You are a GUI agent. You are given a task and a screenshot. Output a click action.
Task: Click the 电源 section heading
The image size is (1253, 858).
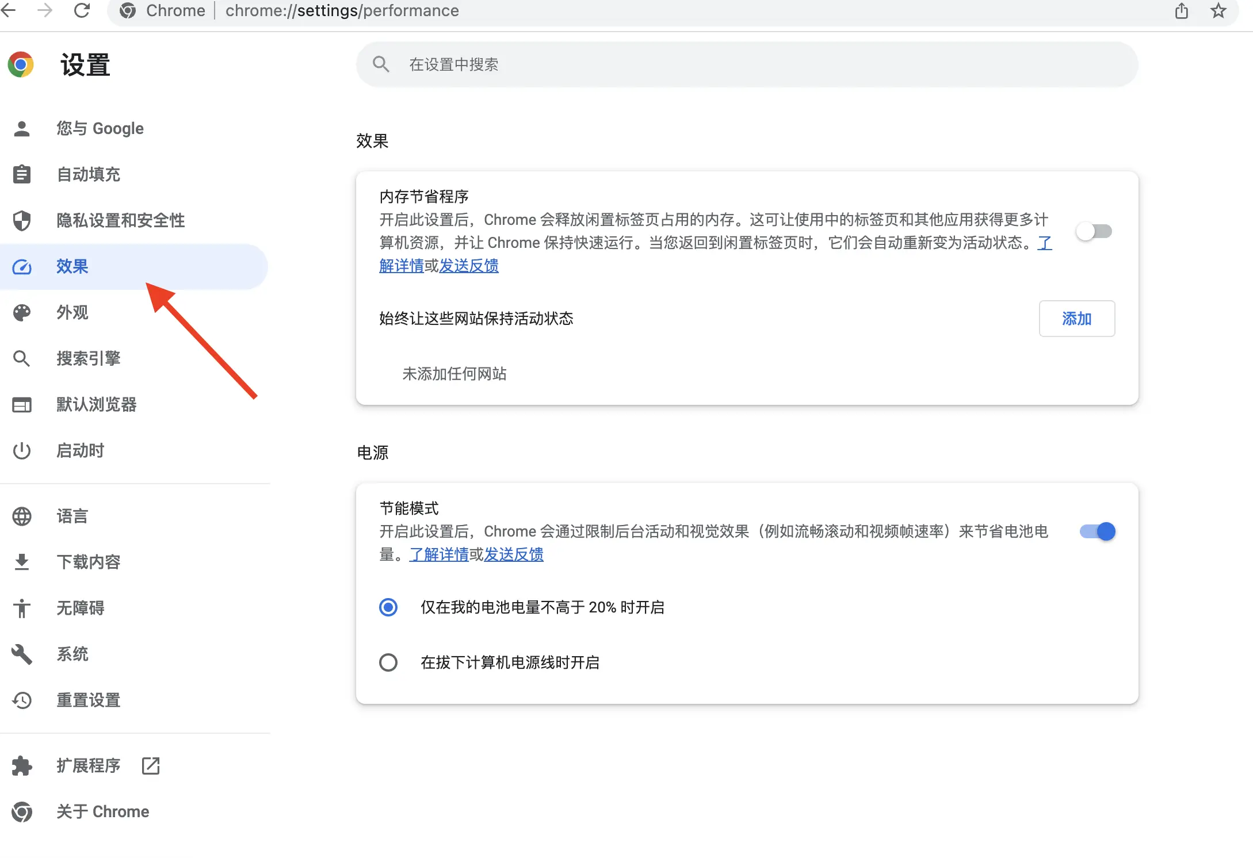(x=373, y=453)
